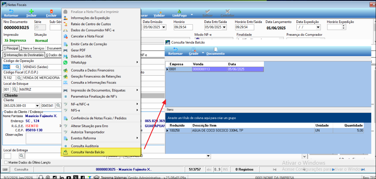The image size is (376, 179).
Task: Open Documento in Consulta Venda Balcão toolbar
Action: click(x=215, y=51)
